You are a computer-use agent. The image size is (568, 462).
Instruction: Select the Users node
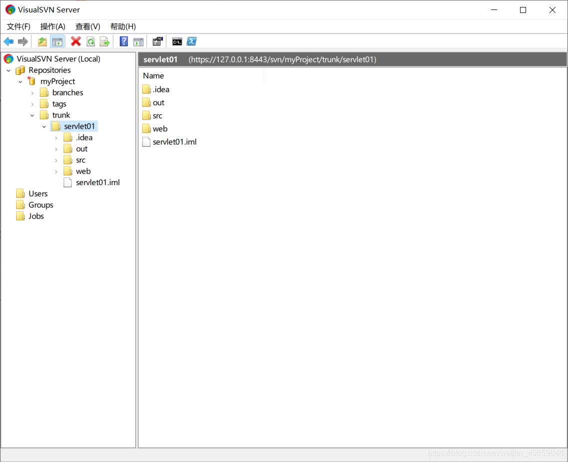38,193
